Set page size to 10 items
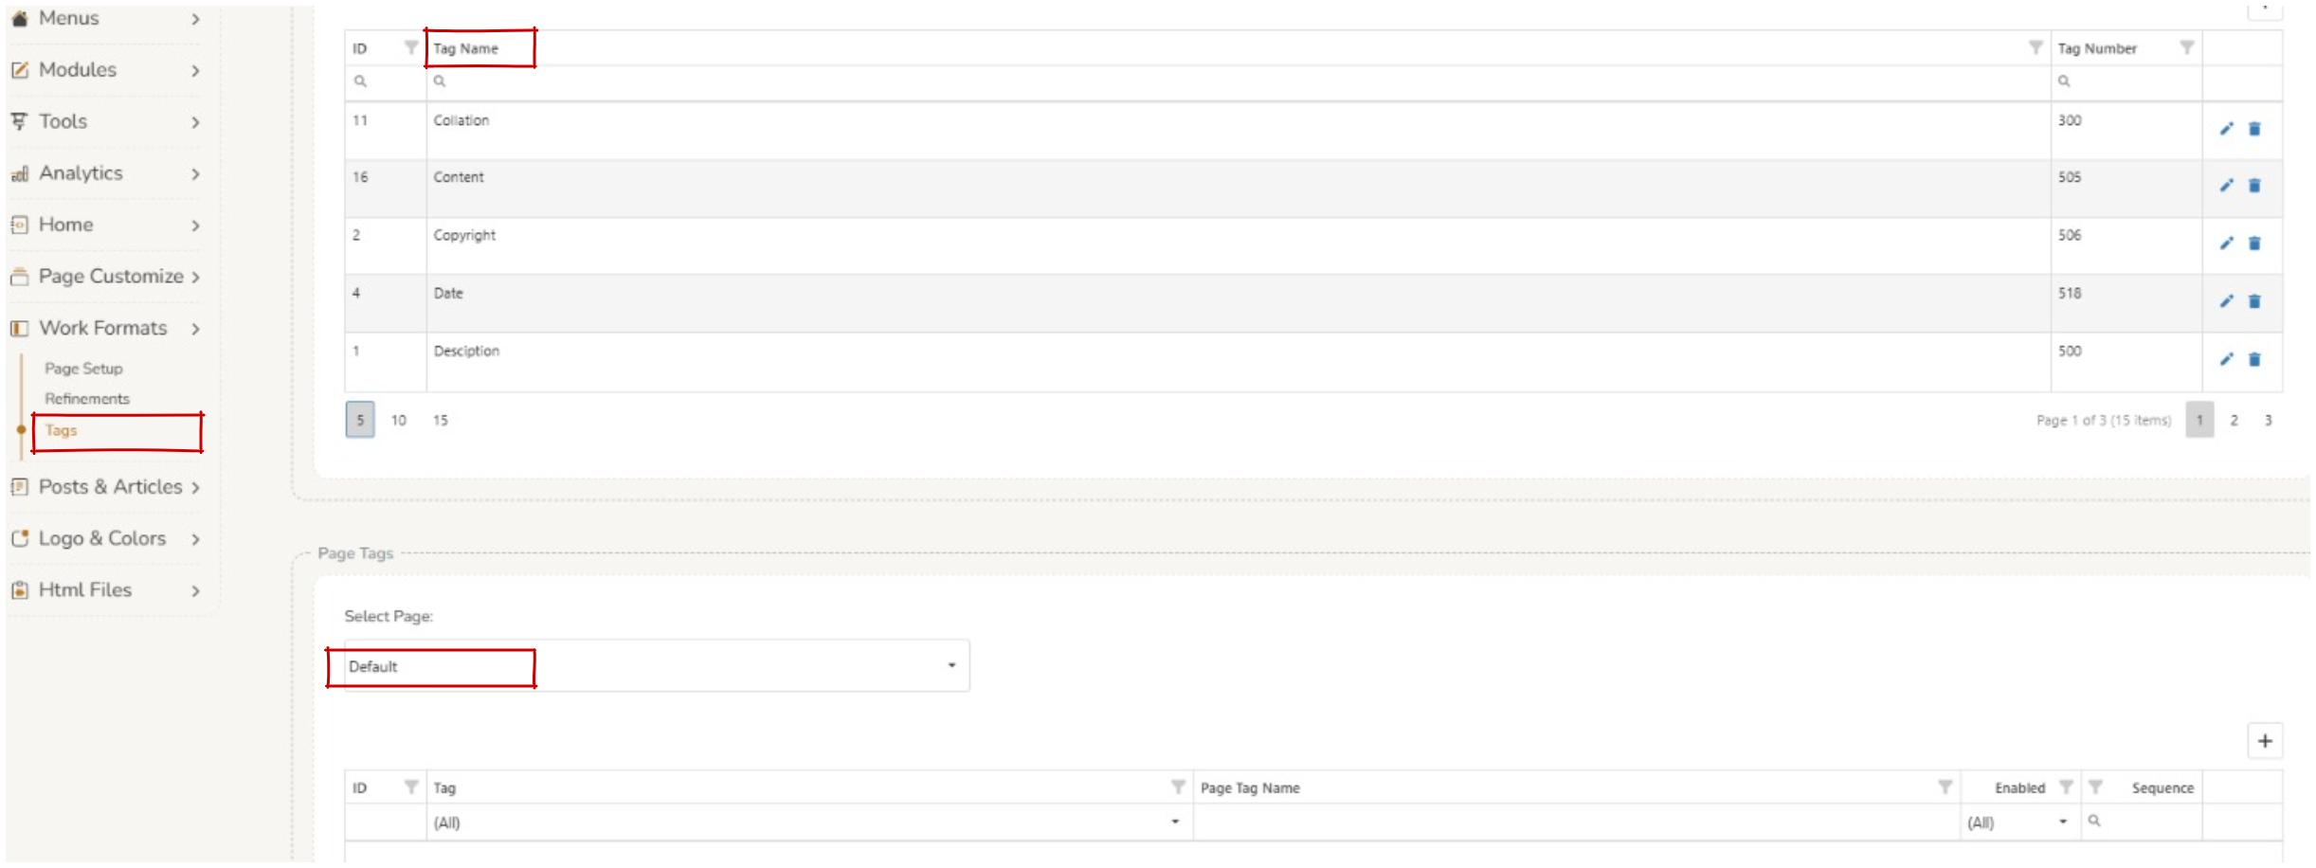The height and width of the screenshot is (868, 2316). click(x=399, y=420)
